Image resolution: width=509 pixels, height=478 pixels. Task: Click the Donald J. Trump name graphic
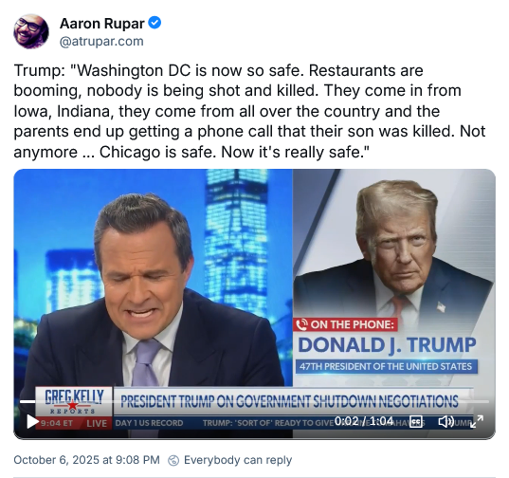pyautogui.click(x=387, y=345)
